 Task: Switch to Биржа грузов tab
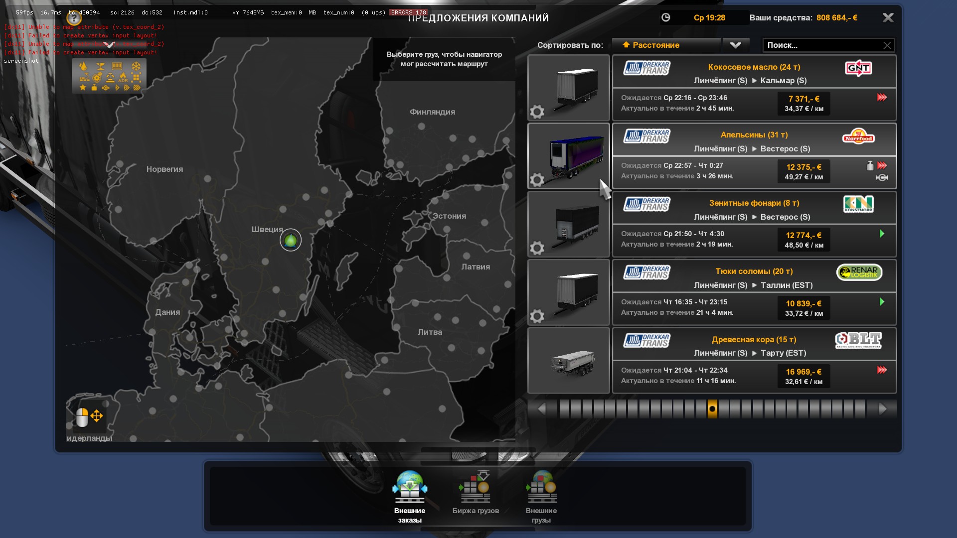pyautogui.click(x=476, y=493)
